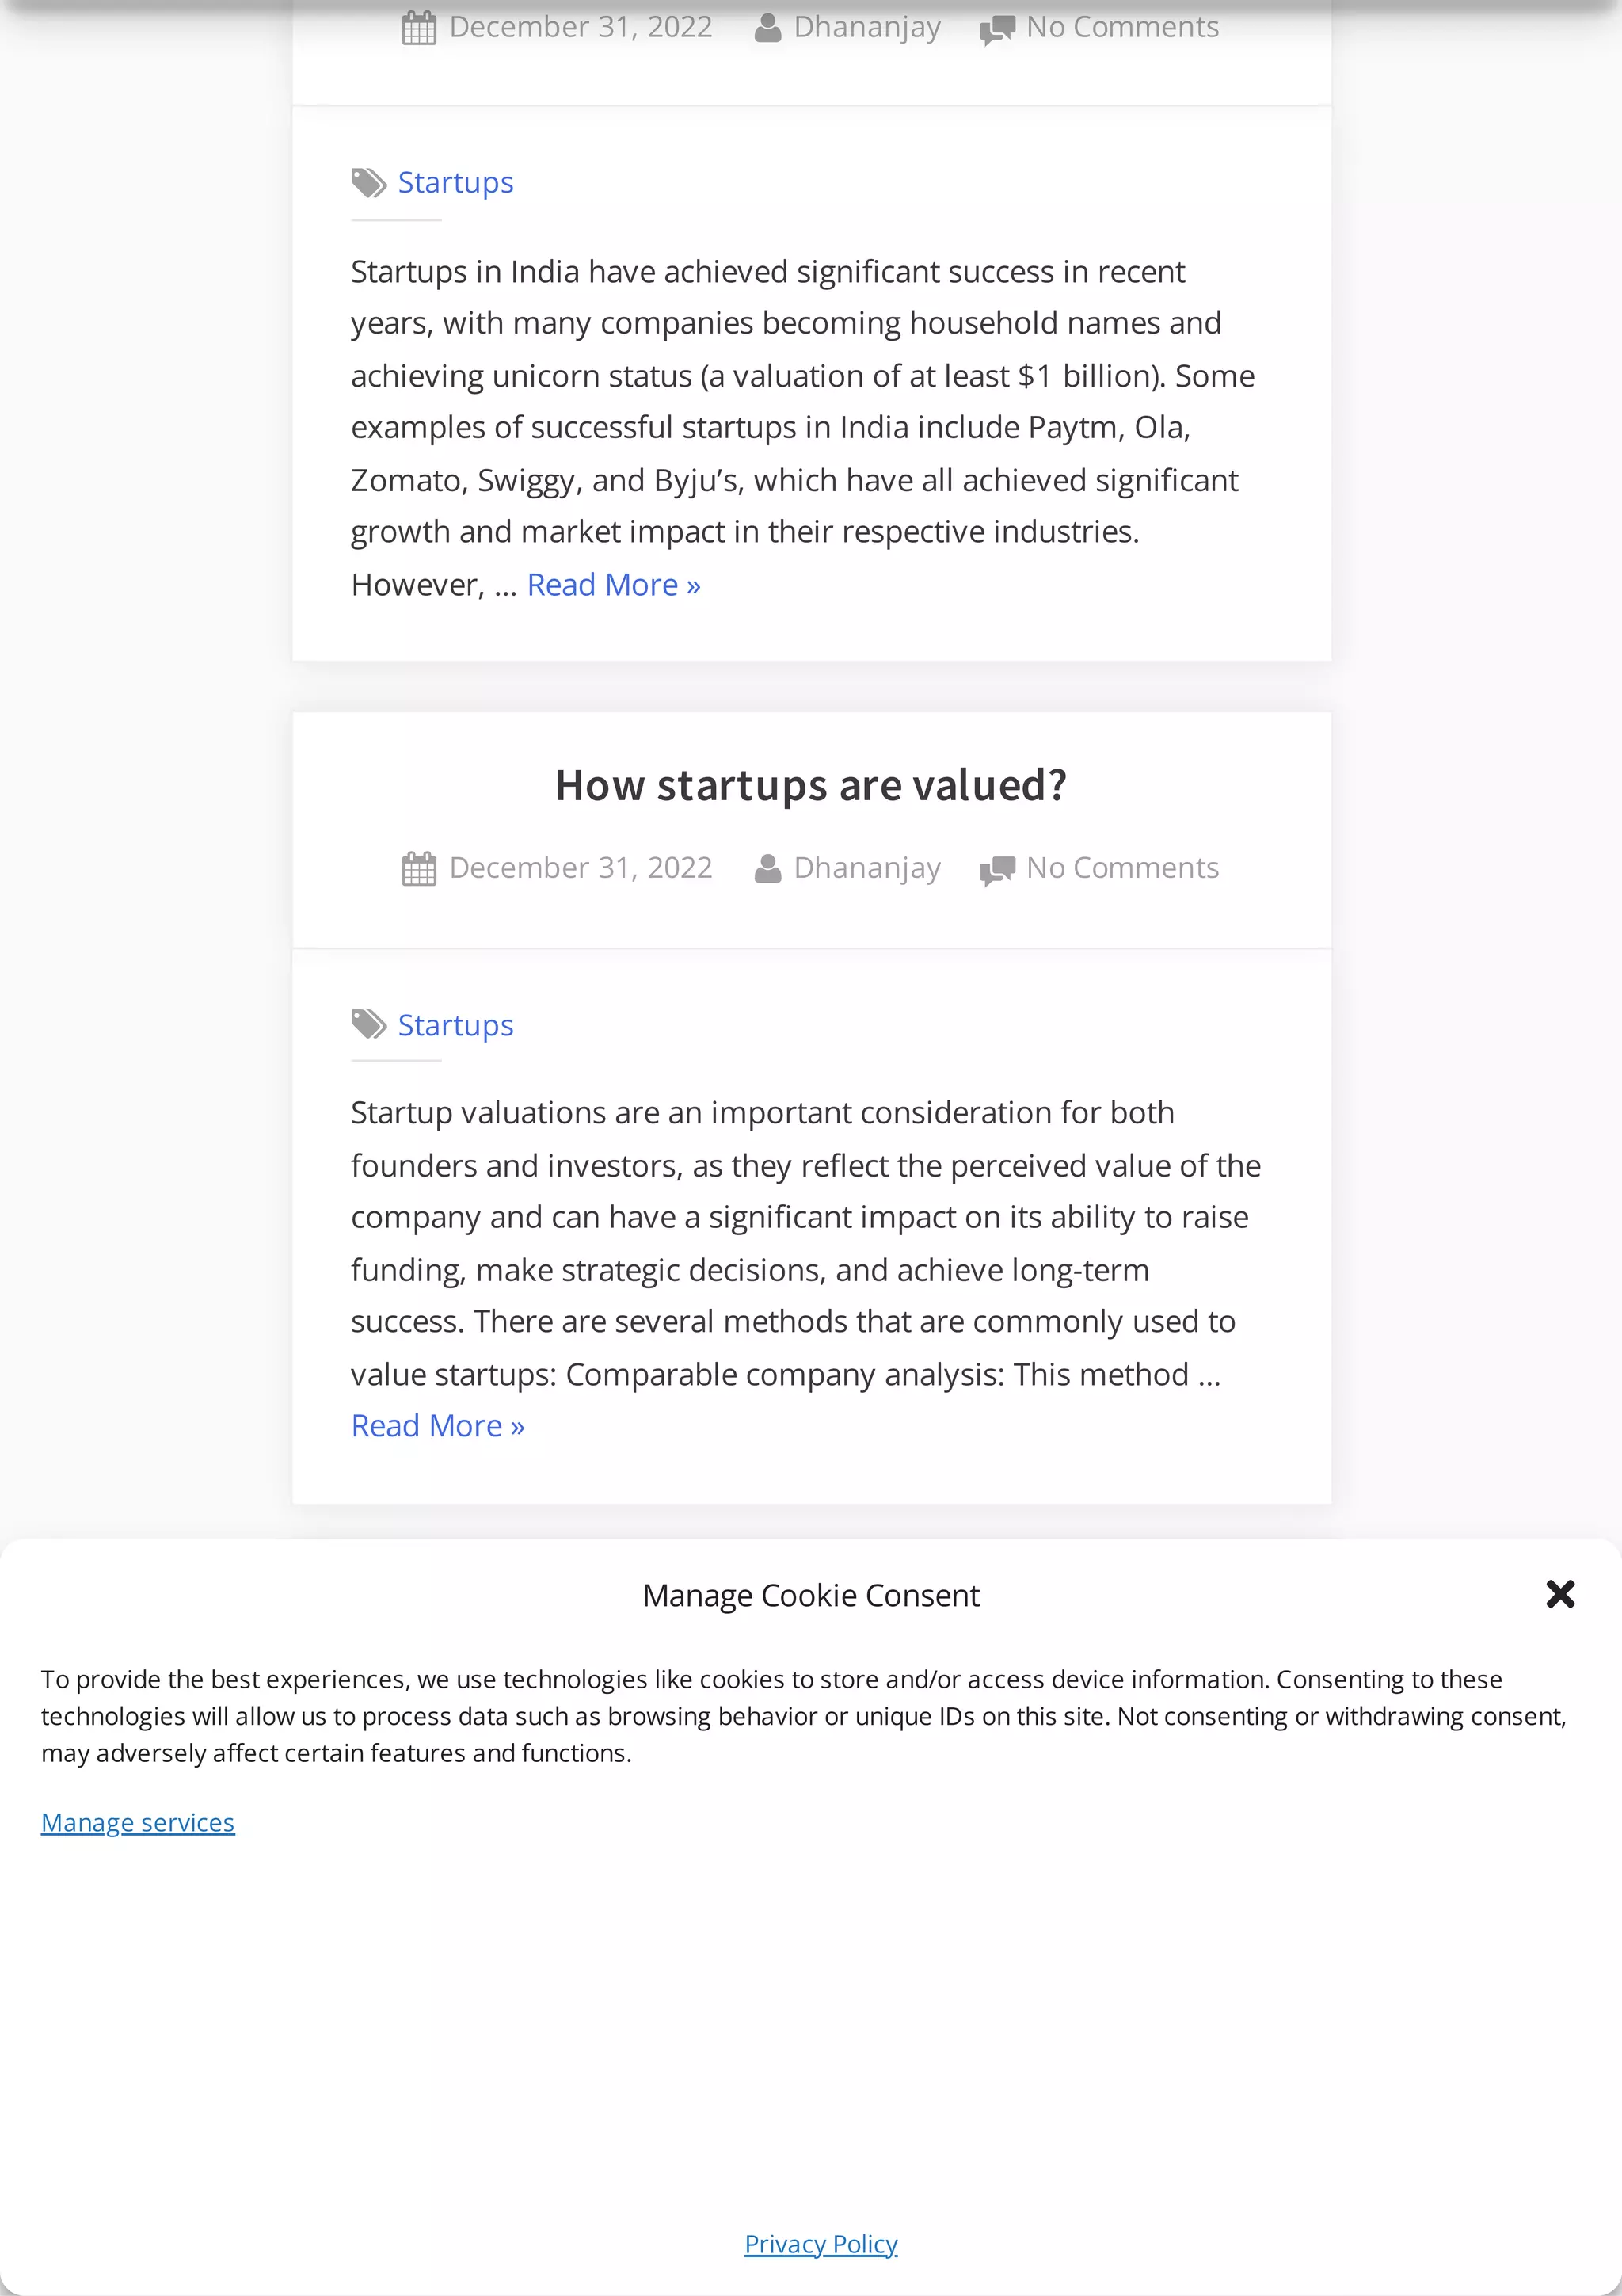
Task: Open the Manage services link
Action: click(x=138, y=1823)
